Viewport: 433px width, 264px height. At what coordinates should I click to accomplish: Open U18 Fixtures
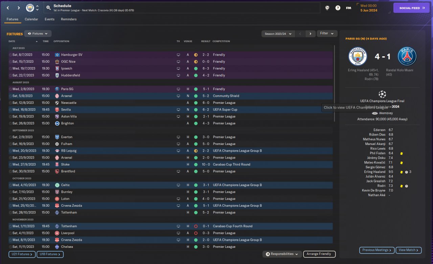pos(50,254)
